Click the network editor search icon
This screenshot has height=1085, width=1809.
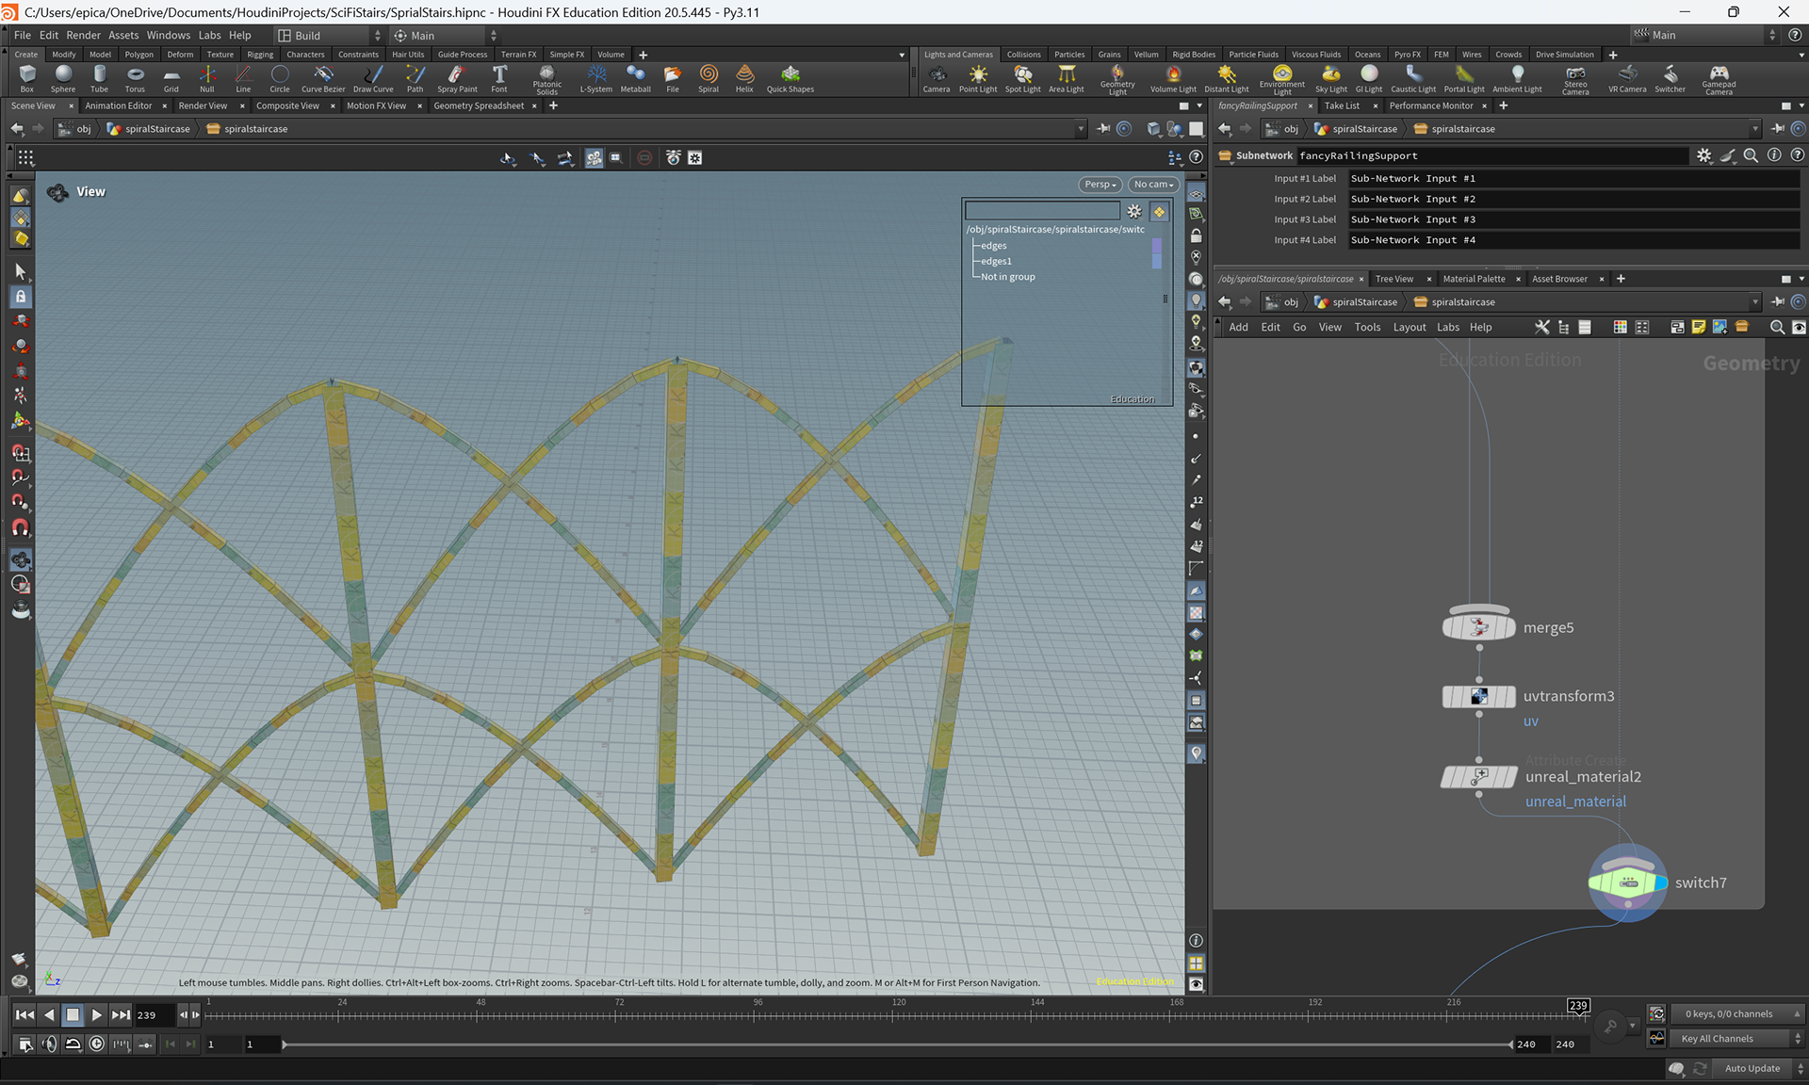point(1777,327)
